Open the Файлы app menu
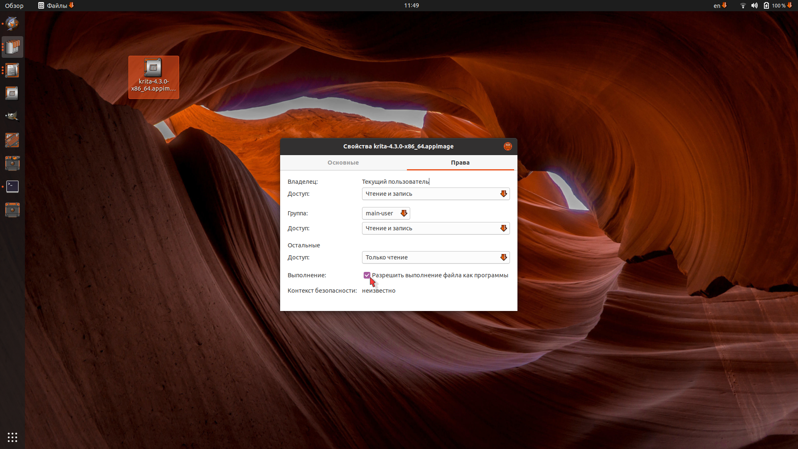 (x=56, y=5)
